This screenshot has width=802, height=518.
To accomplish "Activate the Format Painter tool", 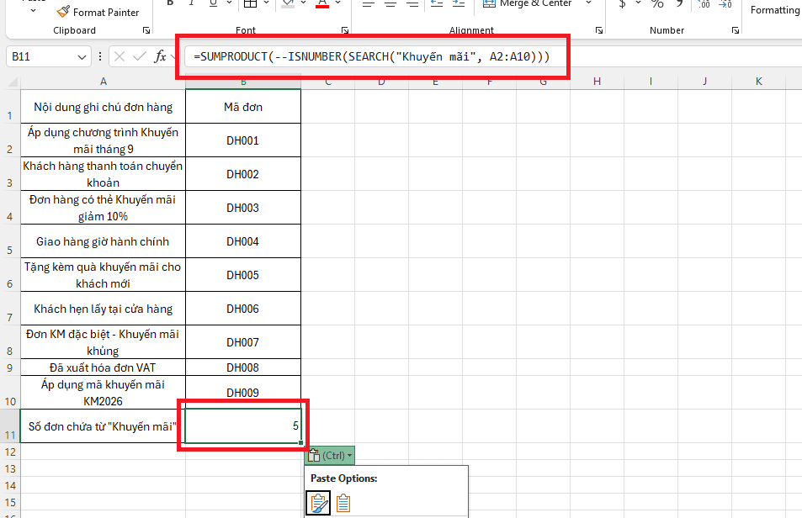I will 98,13.
